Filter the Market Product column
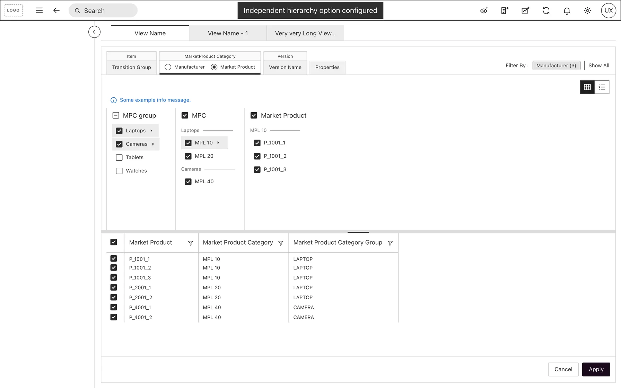 [191, 243]
